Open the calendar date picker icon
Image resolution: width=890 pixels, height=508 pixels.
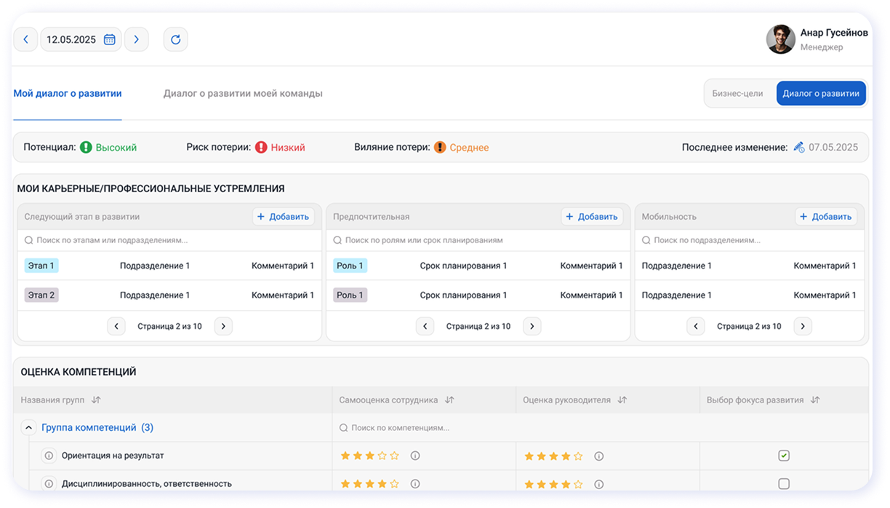pos(111,39)
